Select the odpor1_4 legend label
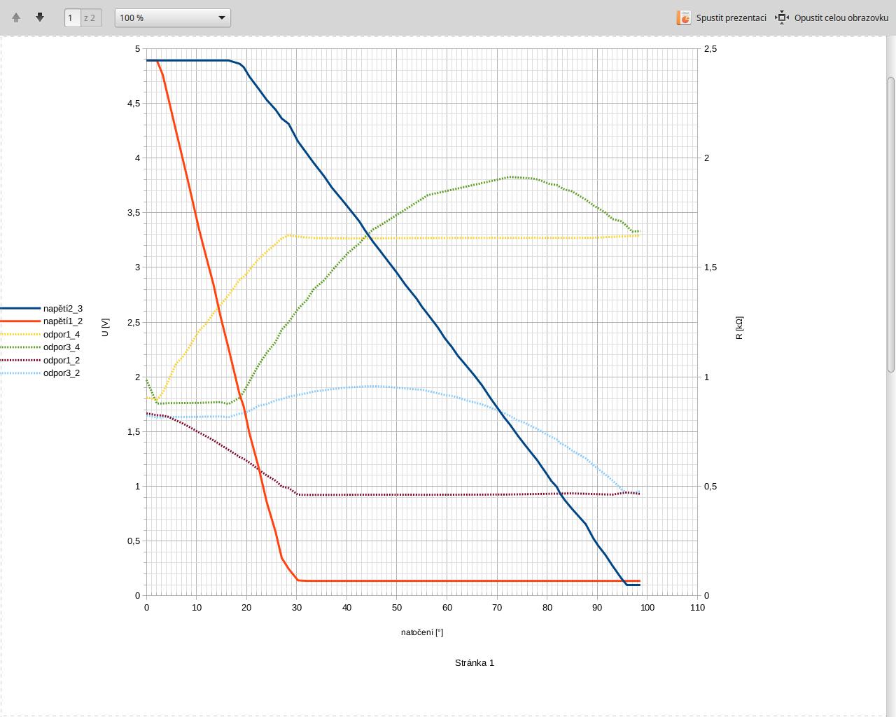Viewport: 896px width, 717px height. click(62, 335)
